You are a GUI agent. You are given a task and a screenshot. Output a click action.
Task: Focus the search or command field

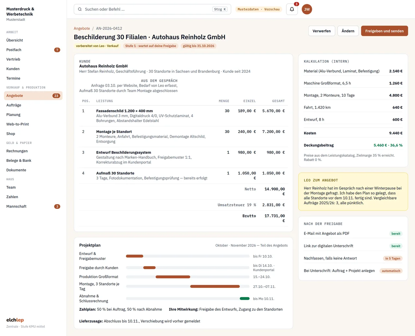click(x=152, y=9)
